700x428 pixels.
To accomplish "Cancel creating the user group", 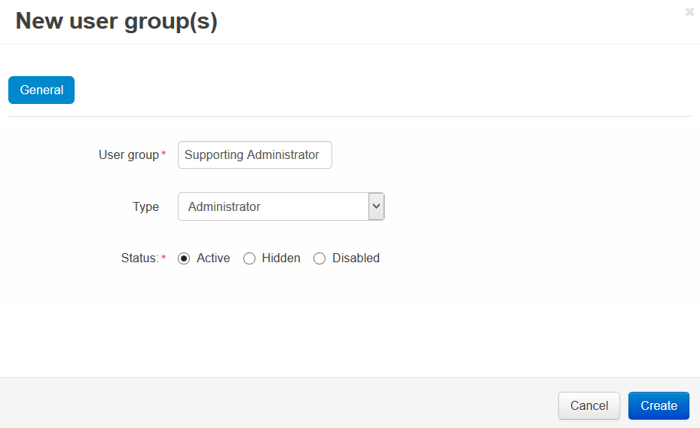I will click(588, 405).
